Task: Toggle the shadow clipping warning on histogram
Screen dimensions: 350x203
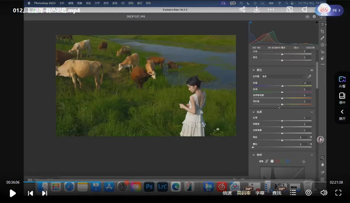Action: [x=251, y=22]
